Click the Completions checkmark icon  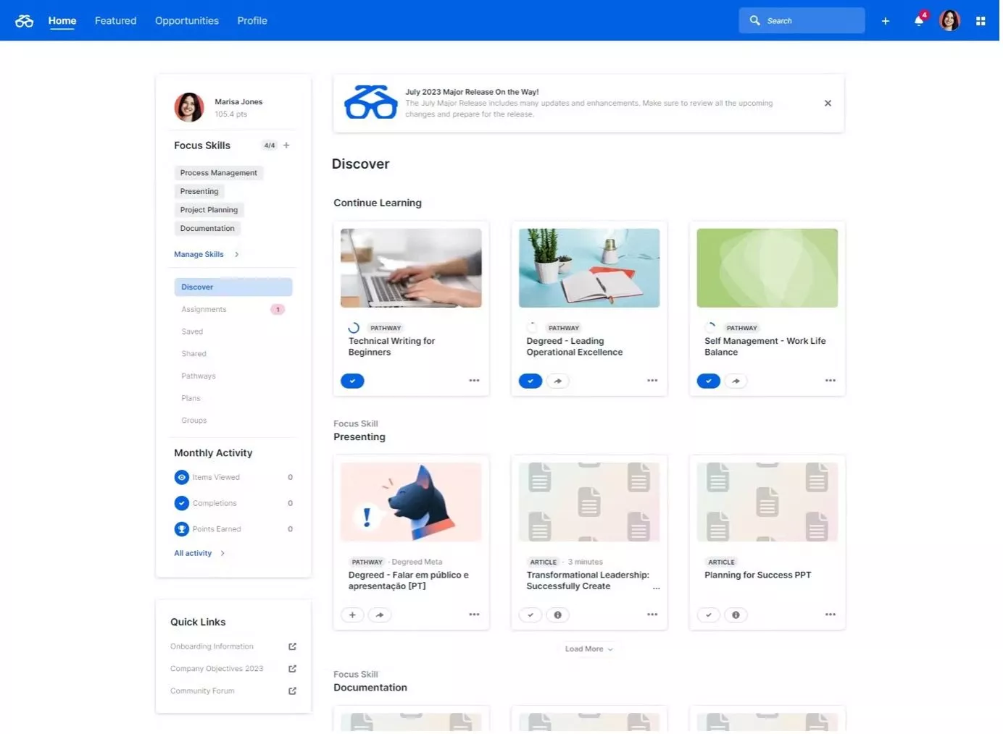tap(183, 505)
